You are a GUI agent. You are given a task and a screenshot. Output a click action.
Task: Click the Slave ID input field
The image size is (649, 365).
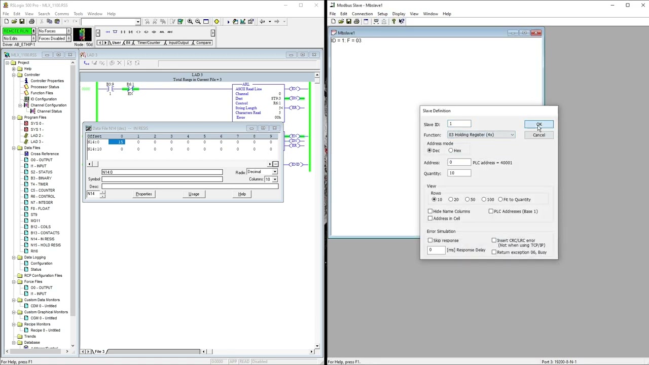pos(459,124)
